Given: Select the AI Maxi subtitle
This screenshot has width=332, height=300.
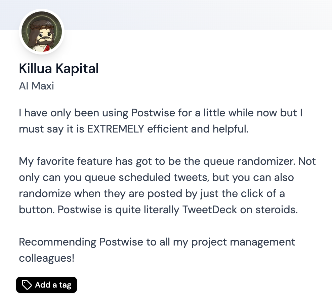Looking at the screenshot, I should pyautogui.click(x=37, y=86).
